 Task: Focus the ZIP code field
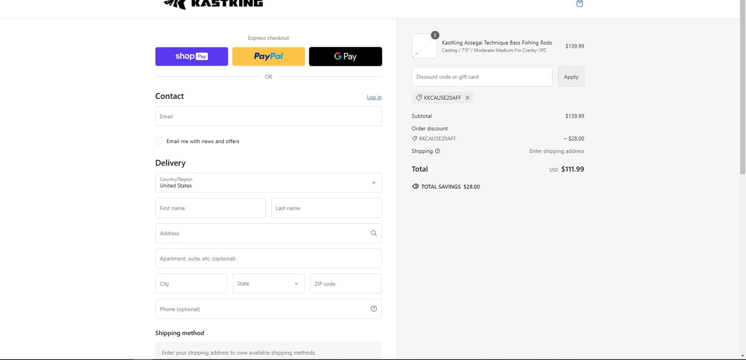[346, 283]
